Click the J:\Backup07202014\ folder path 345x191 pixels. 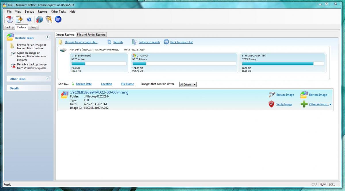pos(97,96)
